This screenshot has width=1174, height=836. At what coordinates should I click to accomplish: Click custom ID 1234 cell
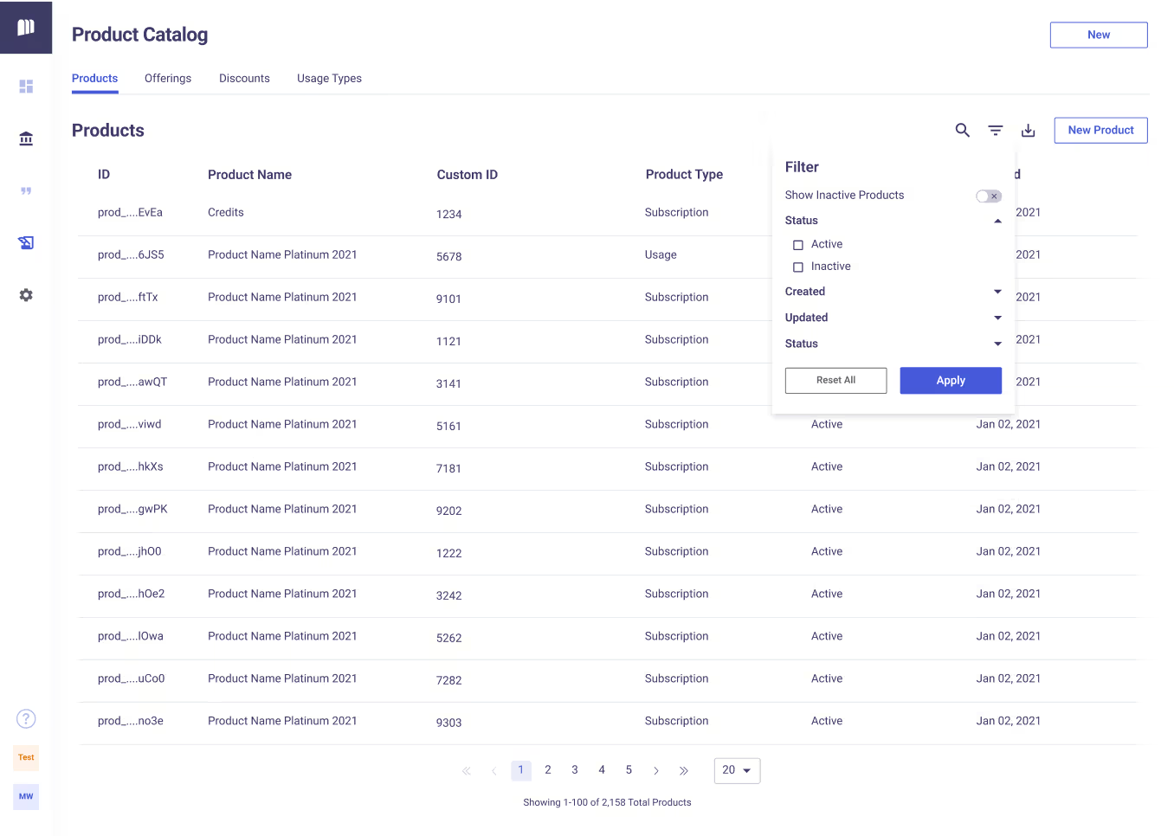click(x=448, y=215)
